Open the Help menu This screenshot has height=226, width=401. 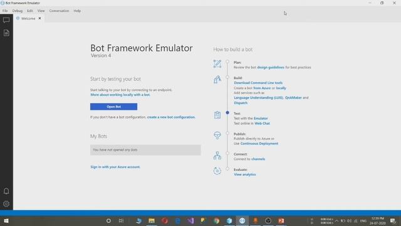[x=77, y=11]
